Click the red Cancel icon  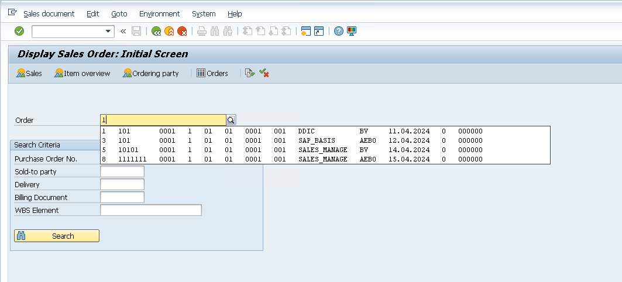click(182, 31)
